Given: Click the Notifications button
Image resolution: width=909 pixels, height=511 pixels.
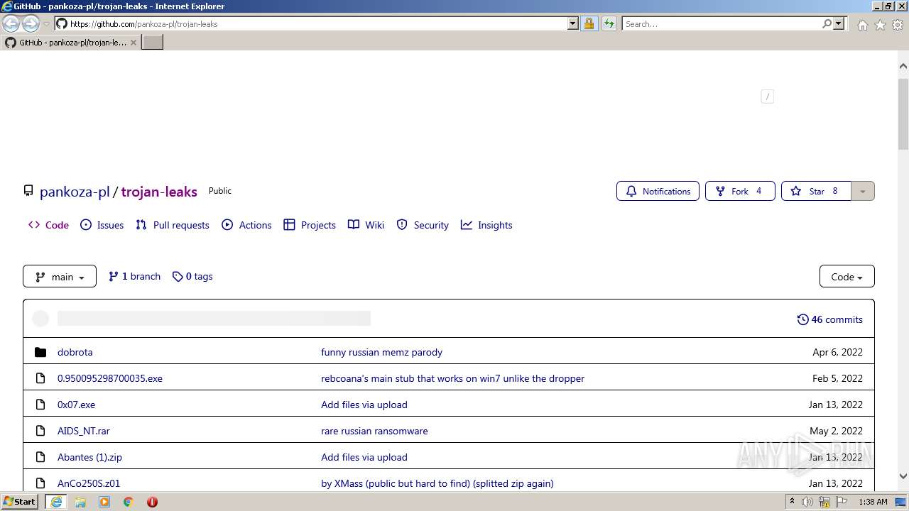Looking at the screenshot, I should (x=658, y=191).
